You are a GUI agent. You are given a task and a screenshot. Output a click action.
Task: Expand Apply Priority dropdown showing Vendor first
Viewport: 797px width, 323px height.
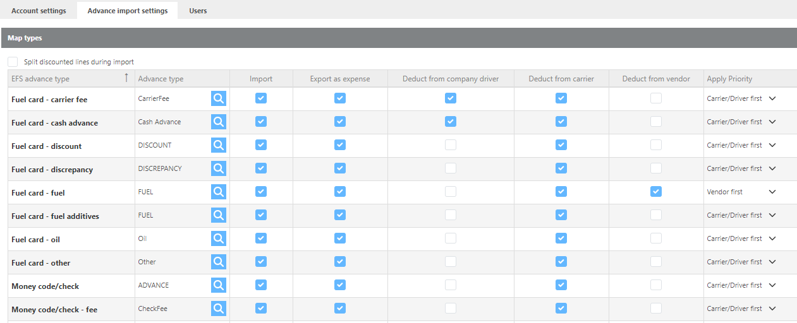pos(772,192)
